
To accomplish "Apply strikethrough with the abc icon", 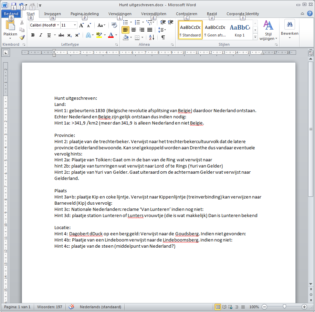I will click(x=61, y=35).
